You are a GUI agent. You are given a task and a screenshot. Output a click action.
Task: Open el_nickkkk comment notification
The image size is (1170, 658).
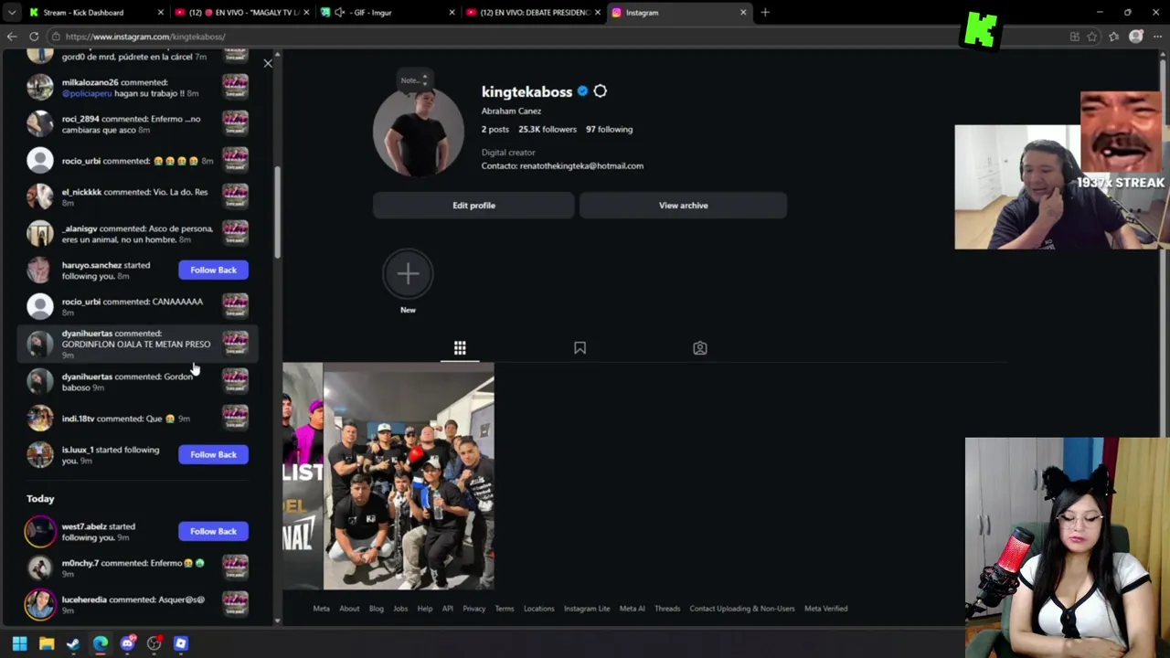pos(137,197)
